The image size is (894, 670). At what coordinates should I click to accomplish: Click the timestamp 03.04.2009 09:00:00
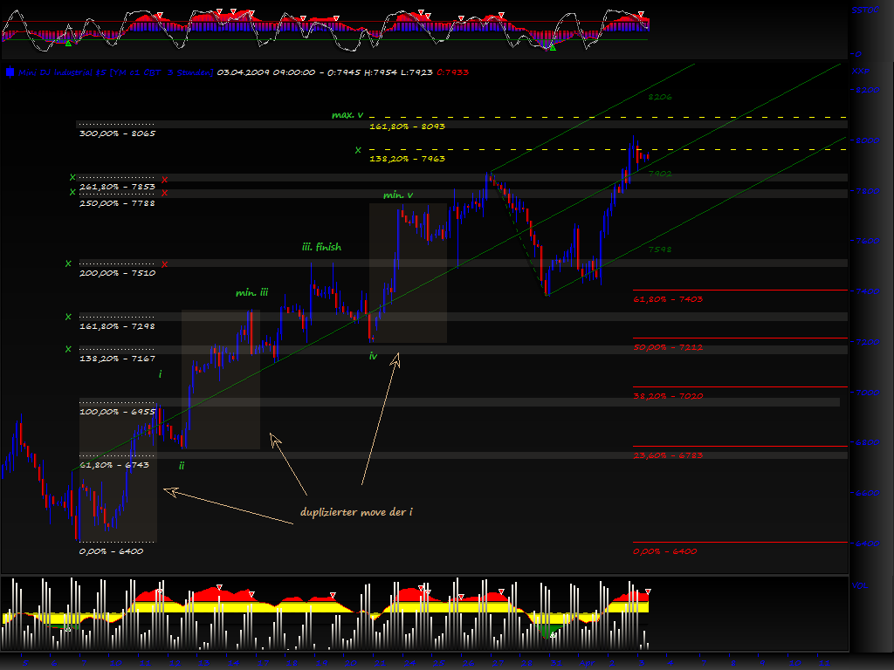(x=265, y=72)
